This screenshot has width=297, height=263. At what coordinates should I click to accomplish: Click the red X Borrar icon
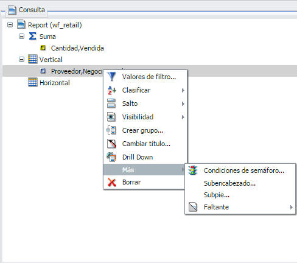112,182
